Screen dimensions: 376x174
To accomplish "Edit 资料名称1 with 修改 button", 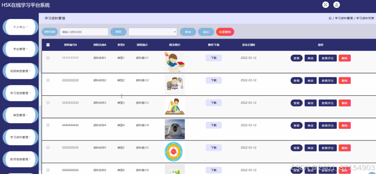I will 310,58.
